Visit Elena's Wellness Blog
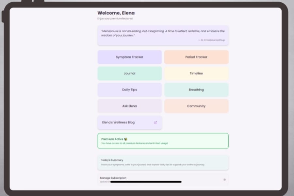The width and height of the screenshot is (294, 196). pos(118,122)
